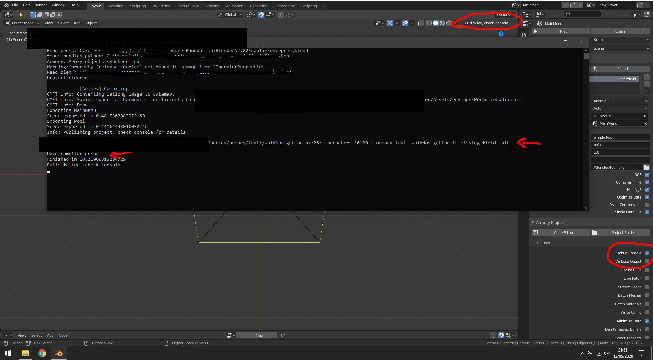Screen dimensions: 653x360
Task: Toggle proportional editing icon
Action: click(x=280, y=15)
